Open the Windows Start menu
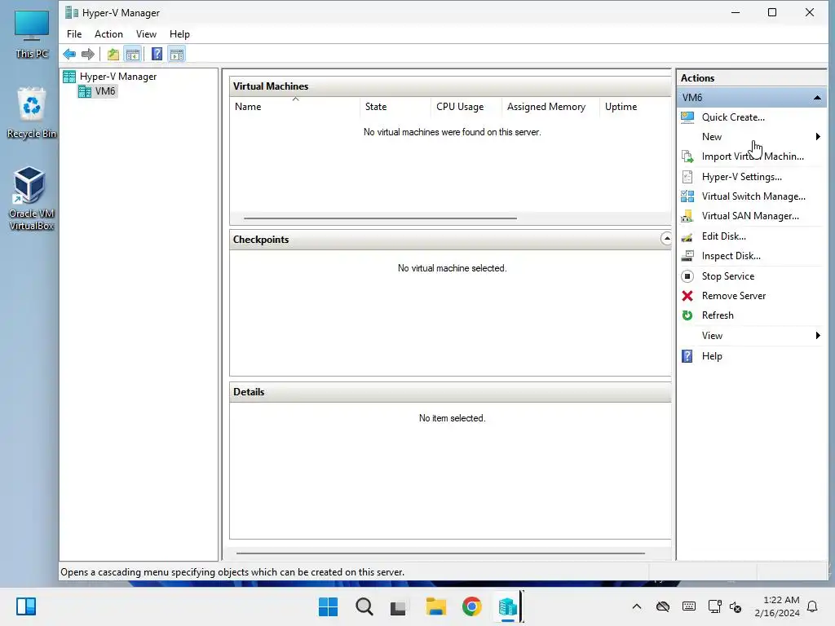This screenshot has height=626, width=835. click(x=328, y=606)
